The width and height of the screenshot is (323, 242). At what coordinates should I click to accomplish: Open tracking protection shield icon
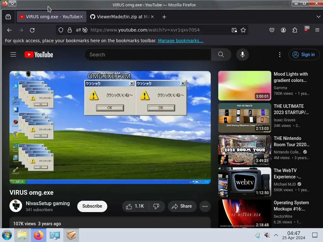61,30
